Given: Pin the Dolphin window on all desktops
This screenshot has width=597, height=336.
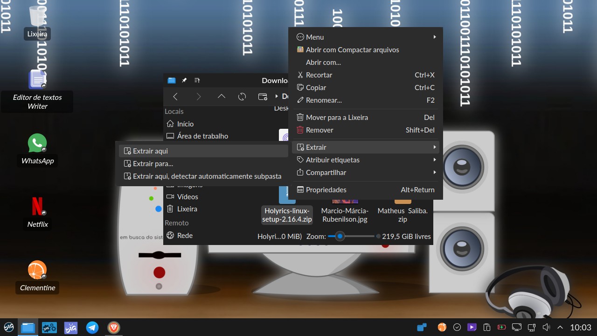Looking at the screenshot, I should tap(184, 80).
